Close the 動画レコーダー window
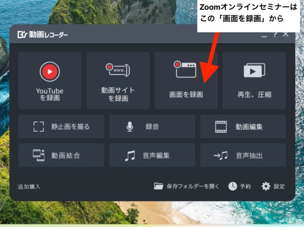The width and height of the screenshot is (304, 227). pyautogui.click(x=286, y=35)
